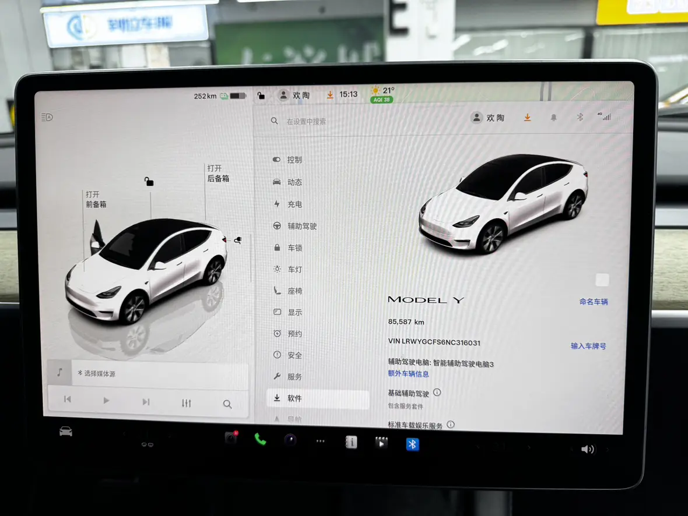Open the phone app in dock

pos(260,440)
